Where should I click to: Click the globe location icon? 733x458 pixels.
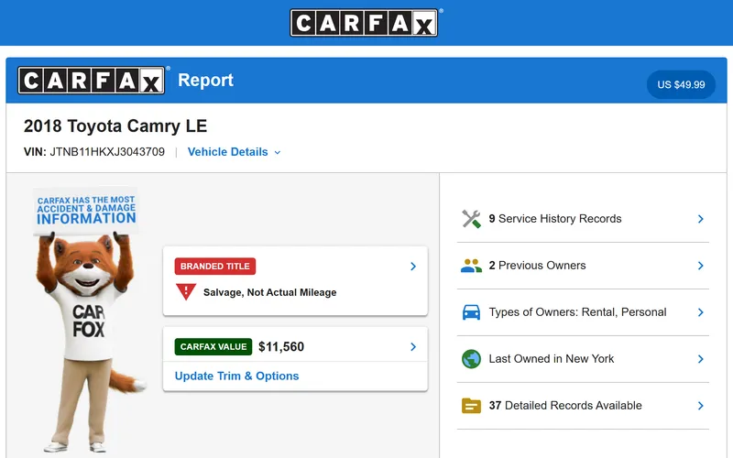coord(471,359)
